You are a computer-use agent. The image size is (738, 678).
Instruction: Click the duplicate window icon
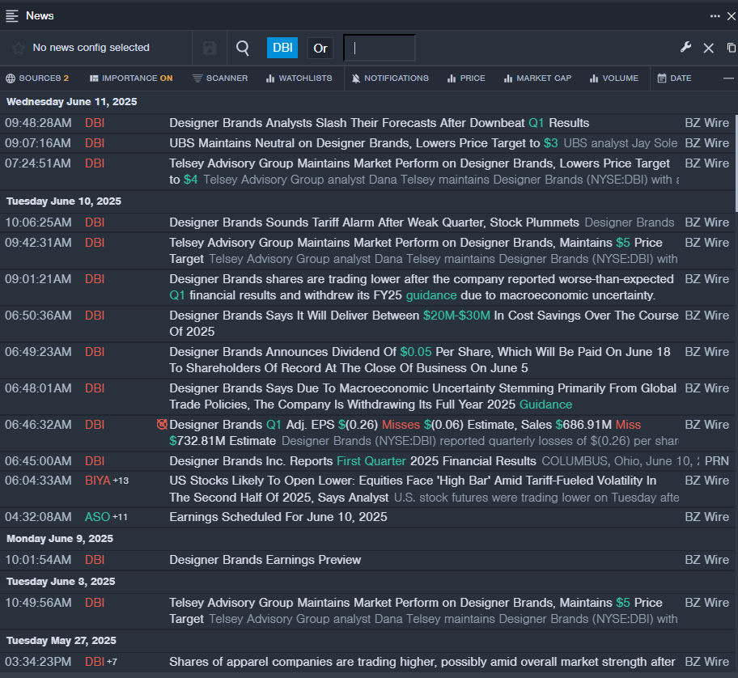click(731, 48)
